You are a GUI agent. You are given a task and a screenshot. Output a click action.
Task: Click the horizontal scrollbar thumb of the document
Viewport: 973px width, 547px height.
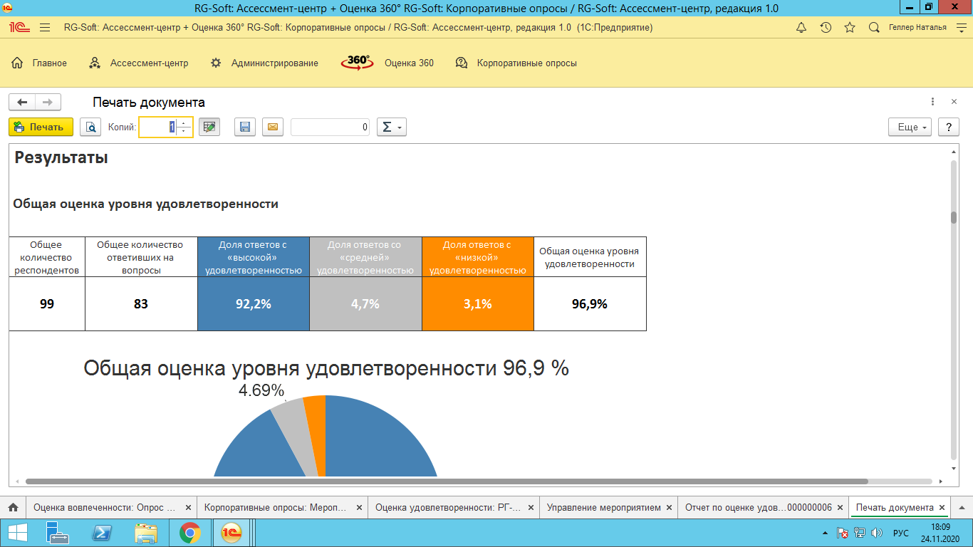[447, 481]
